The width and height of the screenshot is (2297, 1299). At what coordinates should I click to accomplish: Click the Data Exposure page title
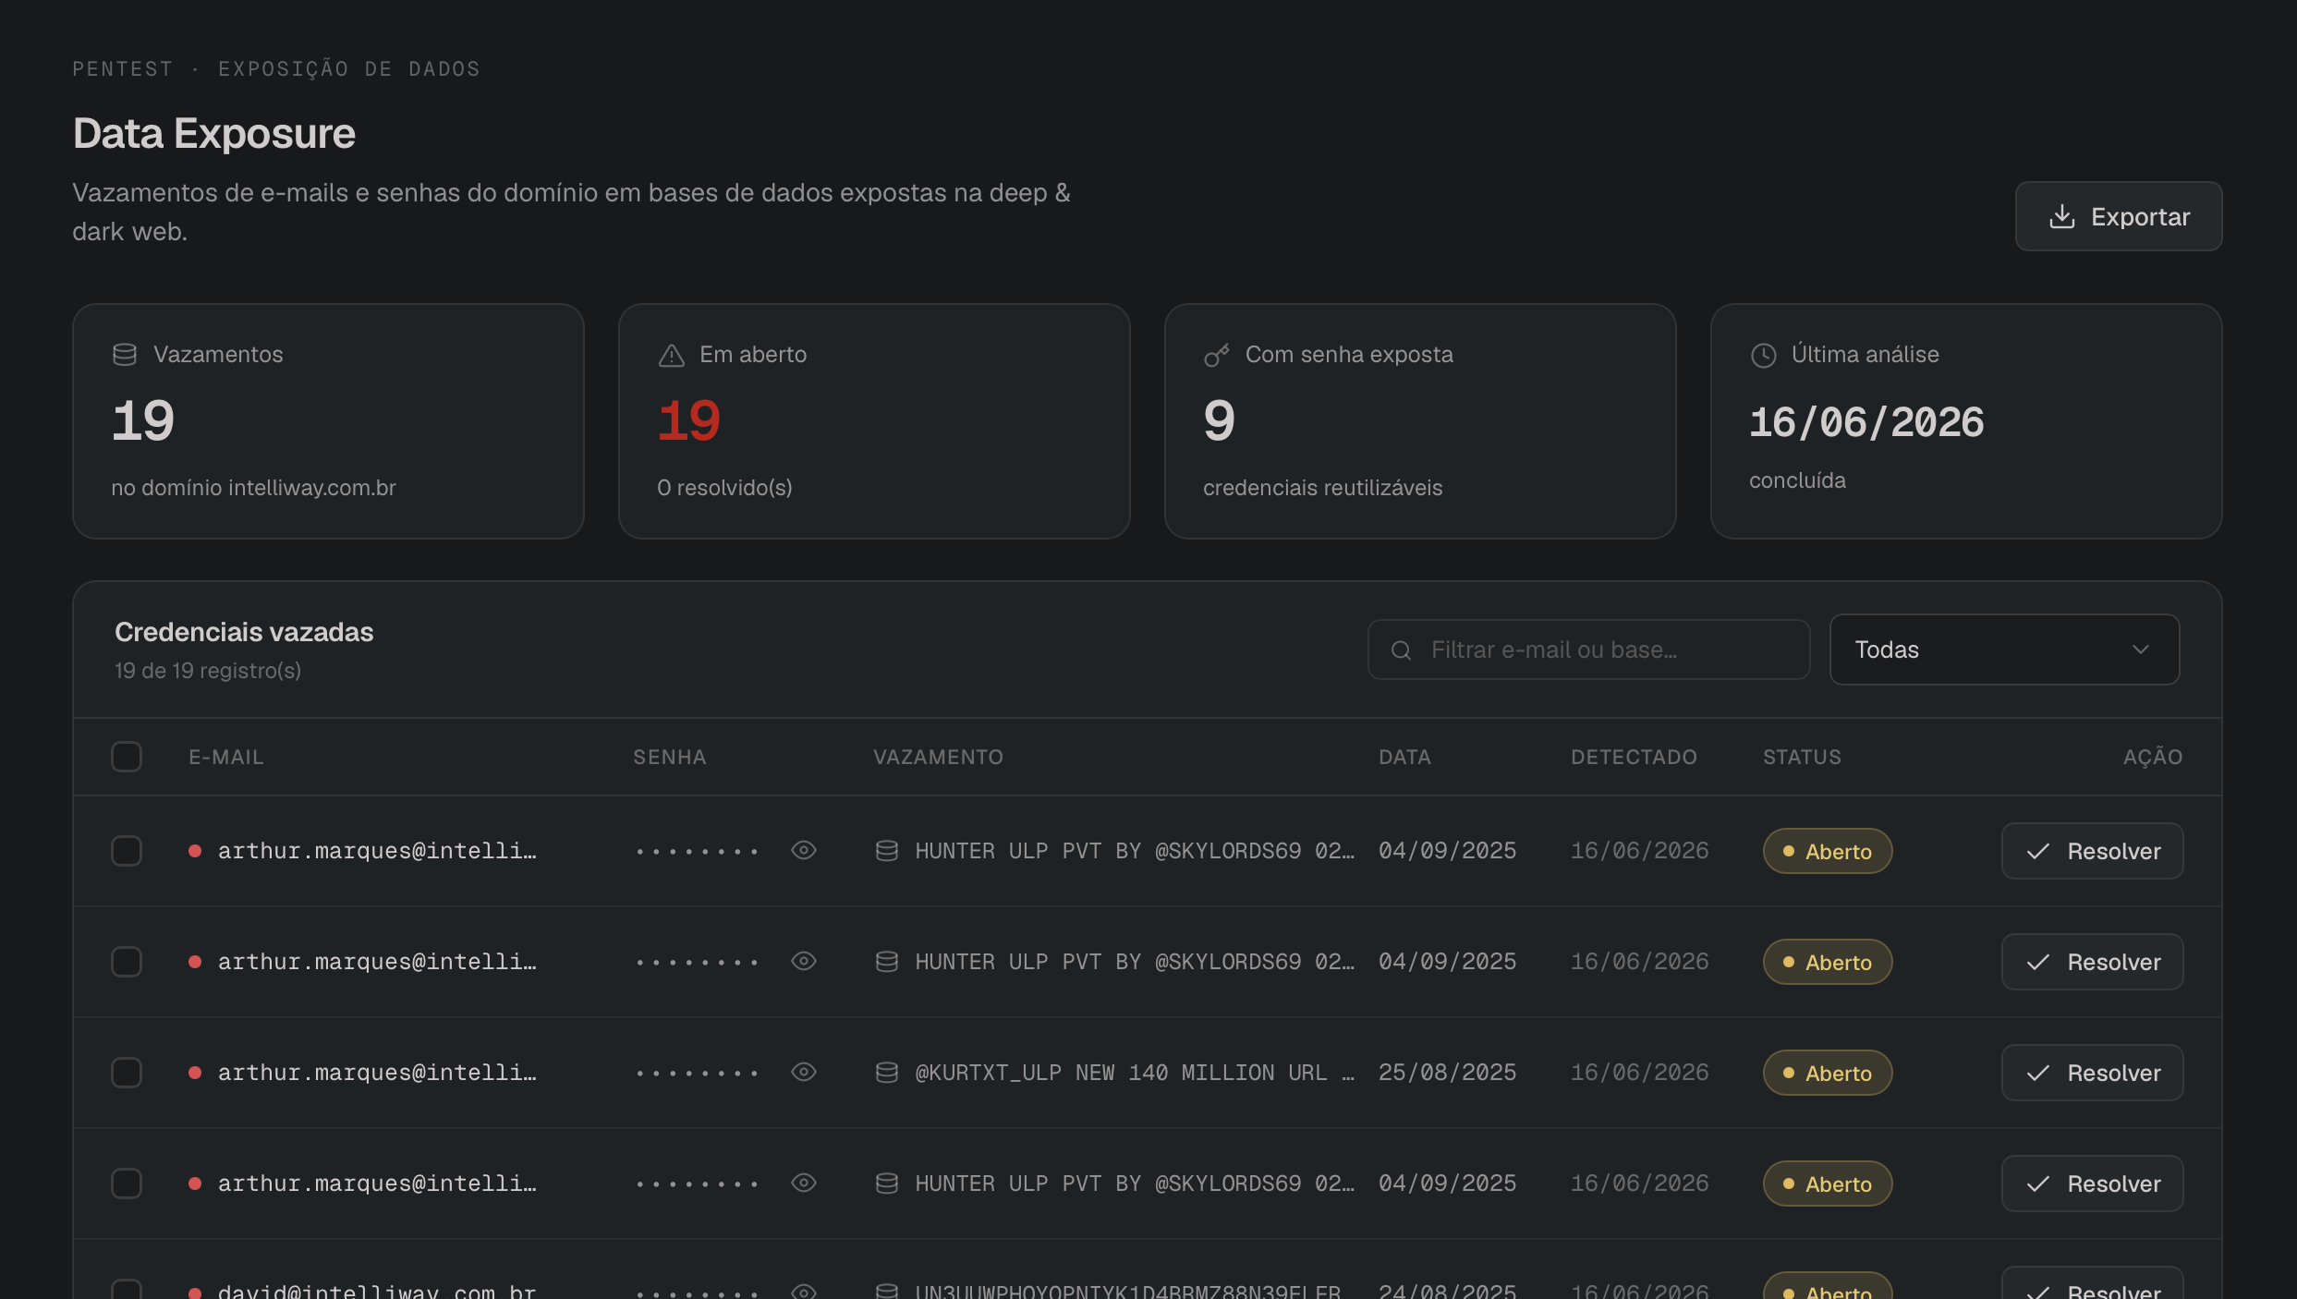(214, 133)
